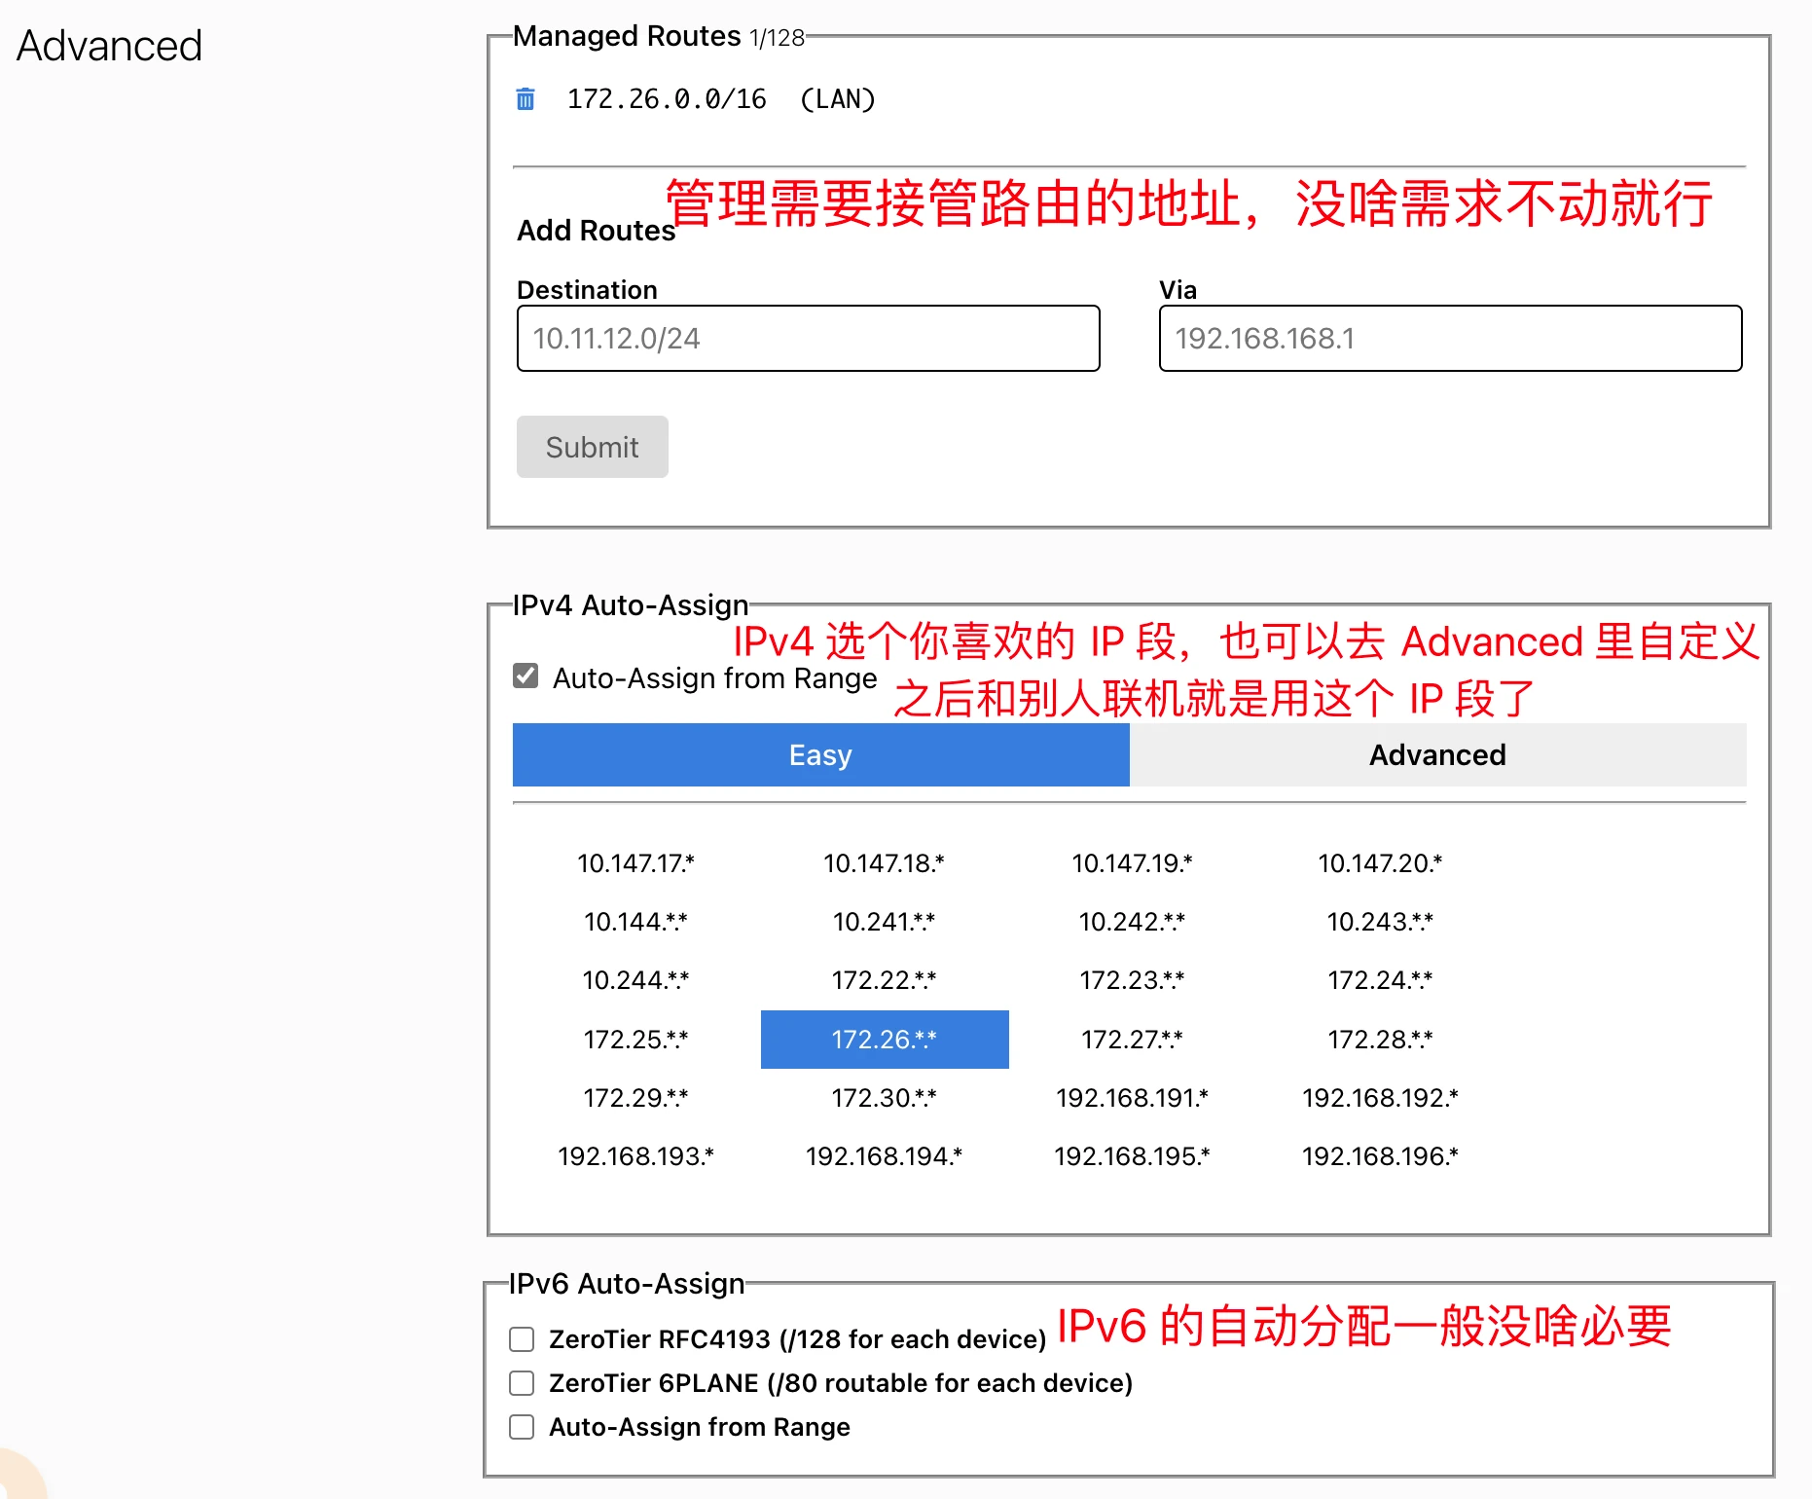The height and width of the screenshot is (1499, 1812).
Task: Switch to the Advanced tab
Action: (x=1436, y=755)
